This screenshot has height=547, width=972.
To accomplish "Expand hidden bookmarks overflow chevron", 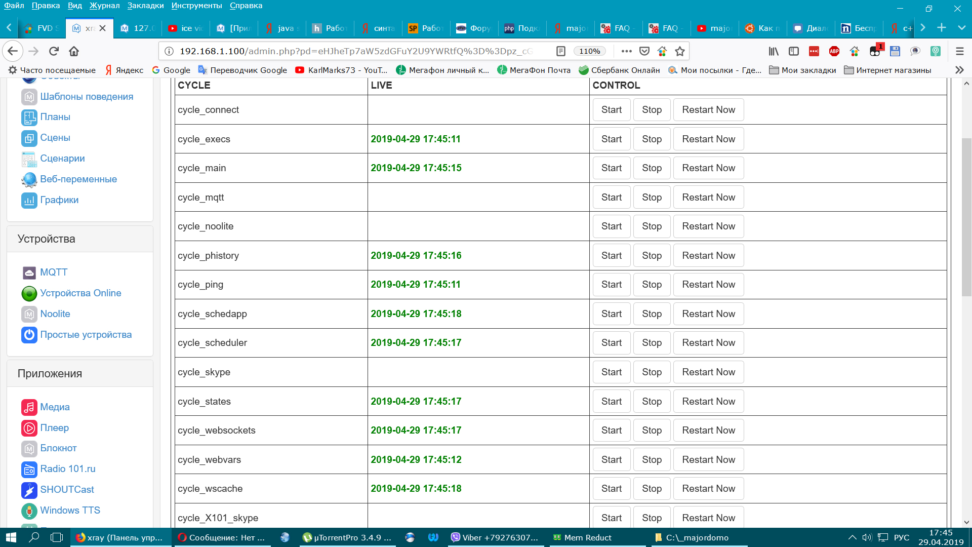I will tap(959, 70).
